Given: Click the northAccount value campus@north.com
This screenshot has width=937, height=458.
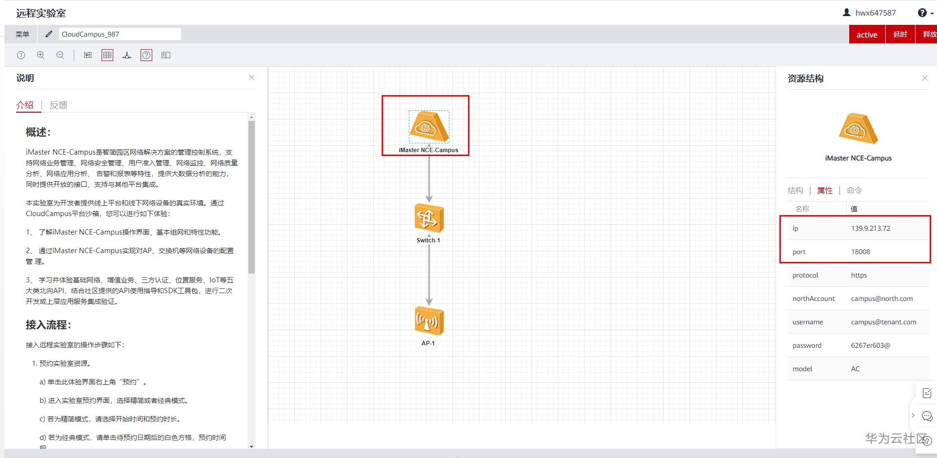Looking at the screenshot, I should click(882, 299).
